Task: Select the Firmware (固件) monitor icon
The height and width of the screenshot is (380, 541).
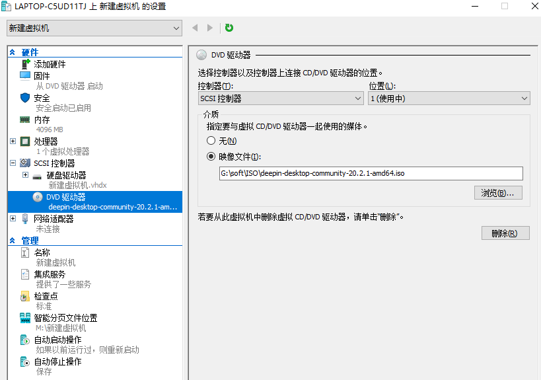Action: pos(25,75)
